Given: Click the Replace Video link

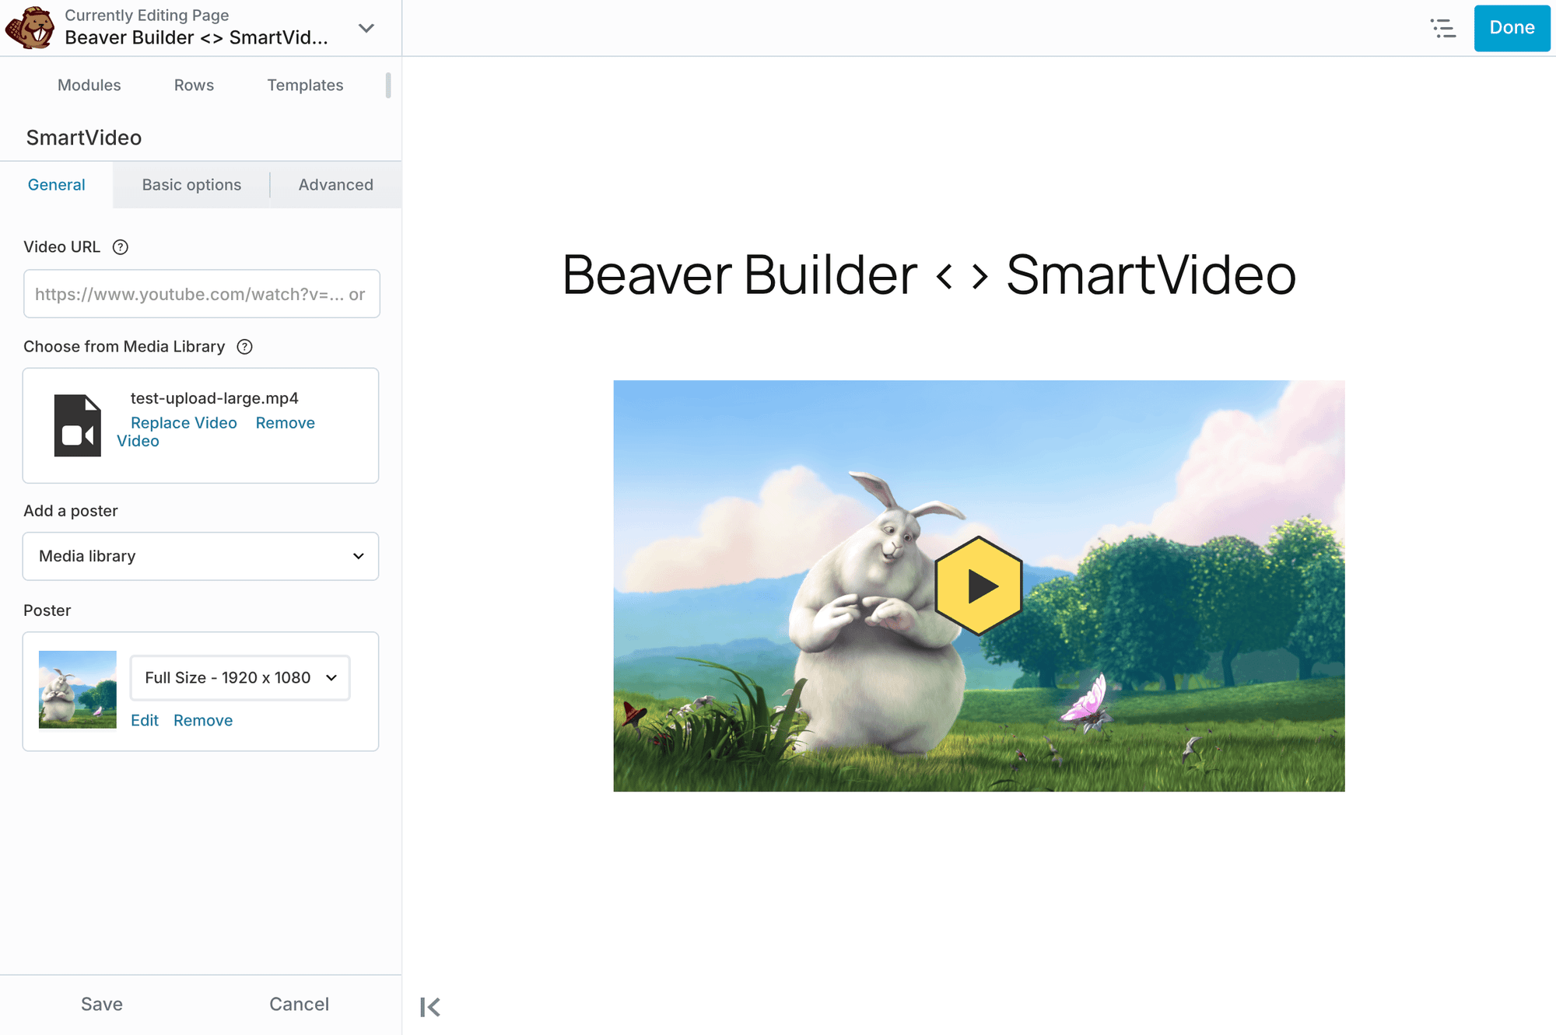Looking at the screenshot, I should pos(184,422).
